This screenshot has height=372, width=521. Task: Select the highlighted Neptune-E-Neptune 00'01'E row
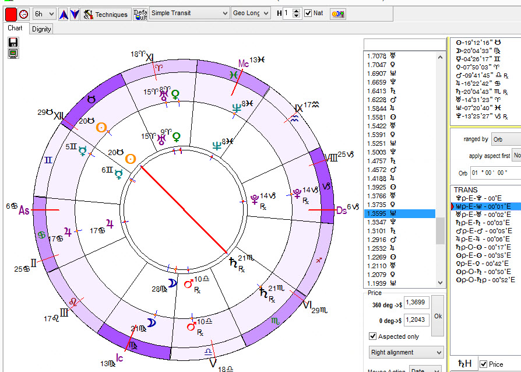(486, 206)
